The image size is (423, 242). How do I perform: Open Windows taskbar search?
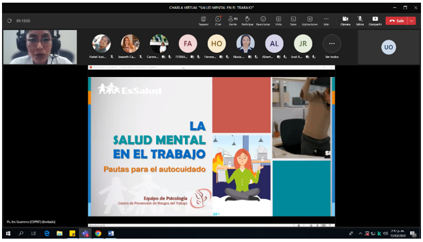(21, 233)
